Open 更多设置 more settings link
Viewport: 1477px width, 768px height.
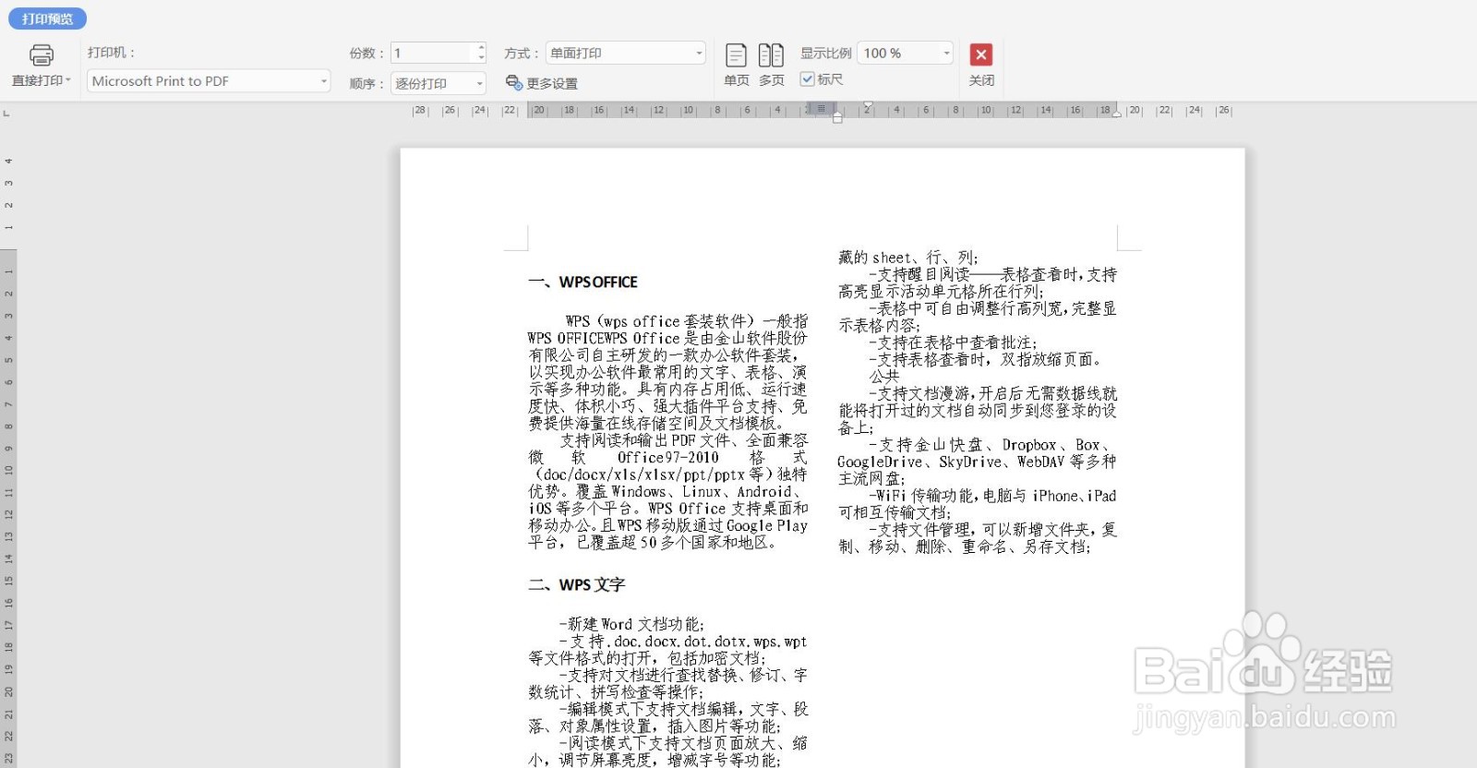tap(552, 83)
